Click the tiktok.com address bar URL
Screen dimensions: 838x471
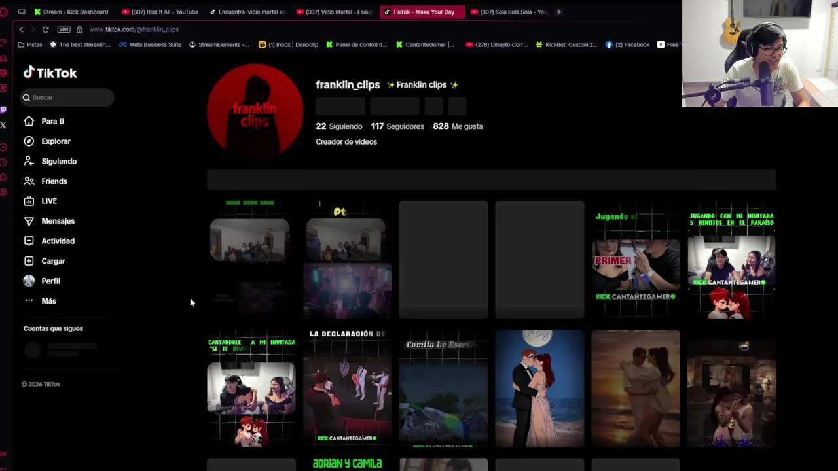[134, 29]
